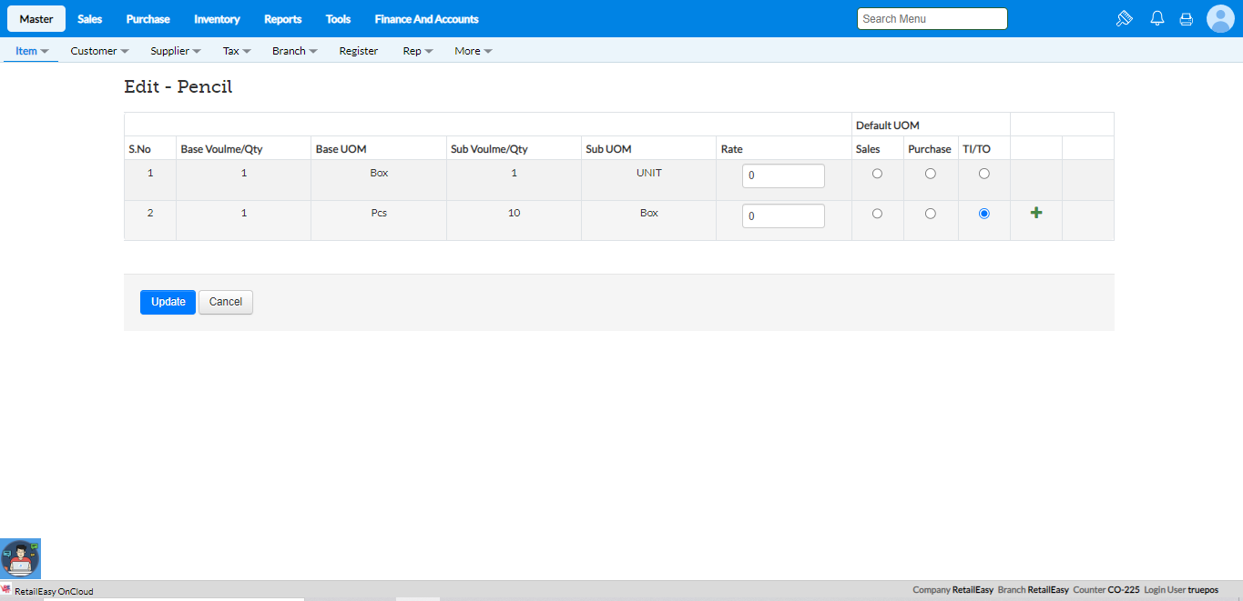This screenshot has width=1243, height=601.
Task: Click the paintbrush theme icon
Action: (1124, 18)
